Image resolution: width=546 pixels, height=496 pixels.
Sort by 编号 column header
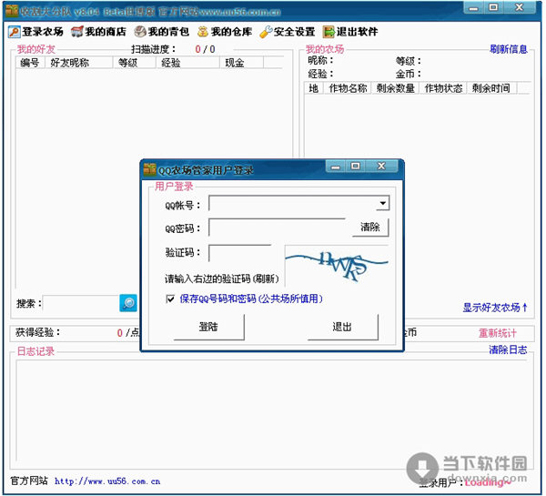click(x=30, y=63)
